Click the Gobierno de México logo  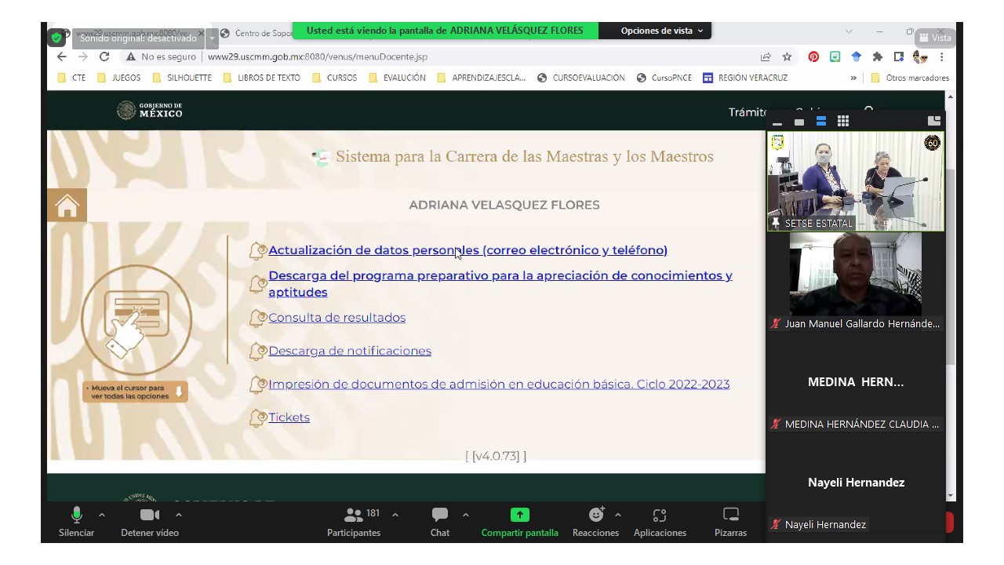click(150, 111)
